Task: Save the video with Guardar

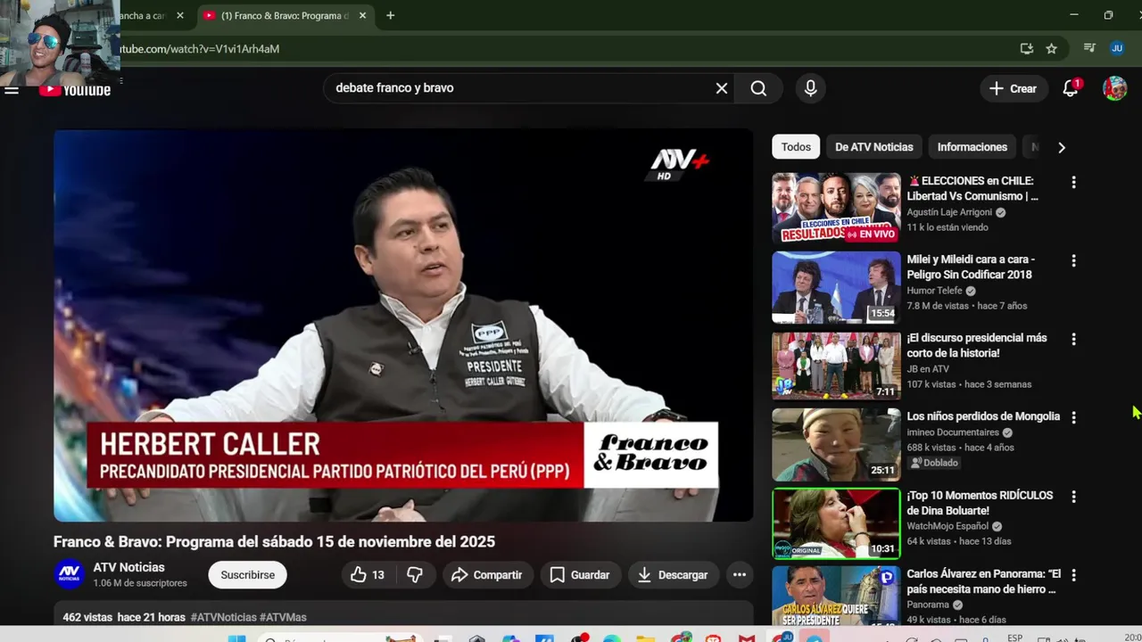Action: [580, 575]
